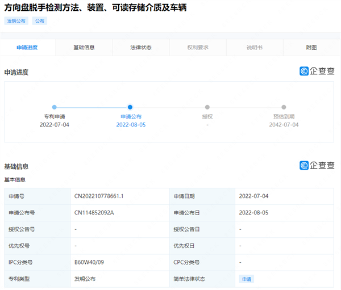Click the 基本信息 subheading

pyautogui.click(x=15, y=180)
